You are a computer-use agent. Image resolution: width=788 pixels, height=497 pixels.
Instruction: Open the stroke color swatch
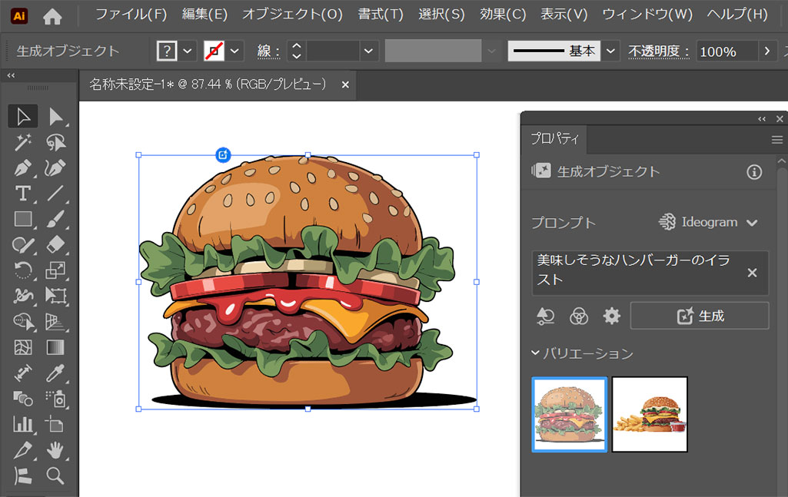tap(214, 51)
